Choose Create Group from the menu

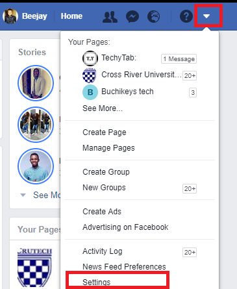(x=106, y=172)
